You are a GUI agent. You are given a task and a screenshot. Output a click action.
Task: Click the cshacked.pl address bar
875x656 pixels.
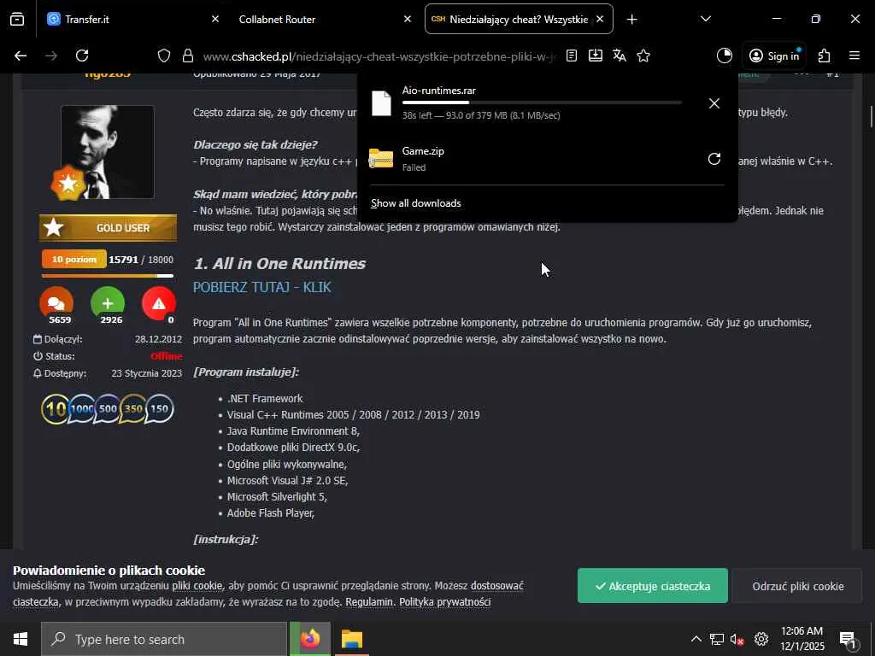point(379,56)
